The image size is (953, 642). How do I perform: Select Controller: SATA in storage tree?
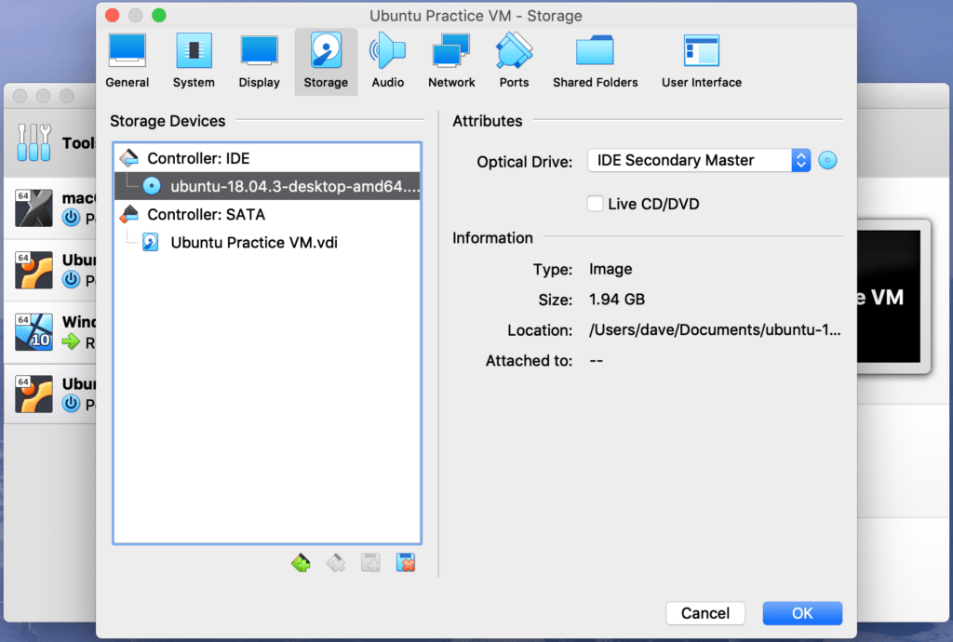(x=267, y=214)
